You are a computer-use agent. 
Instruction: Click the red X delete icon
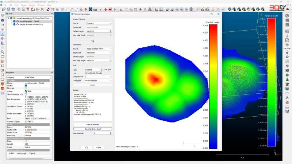[42, 9]
